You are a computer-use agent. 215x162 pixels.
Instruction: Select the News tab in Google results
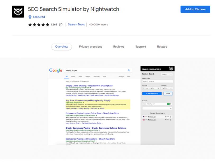[x=80, y=76]
